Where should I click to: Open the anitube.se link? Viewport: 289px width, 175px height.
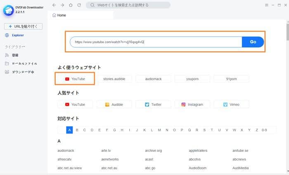tap(240, 151)
